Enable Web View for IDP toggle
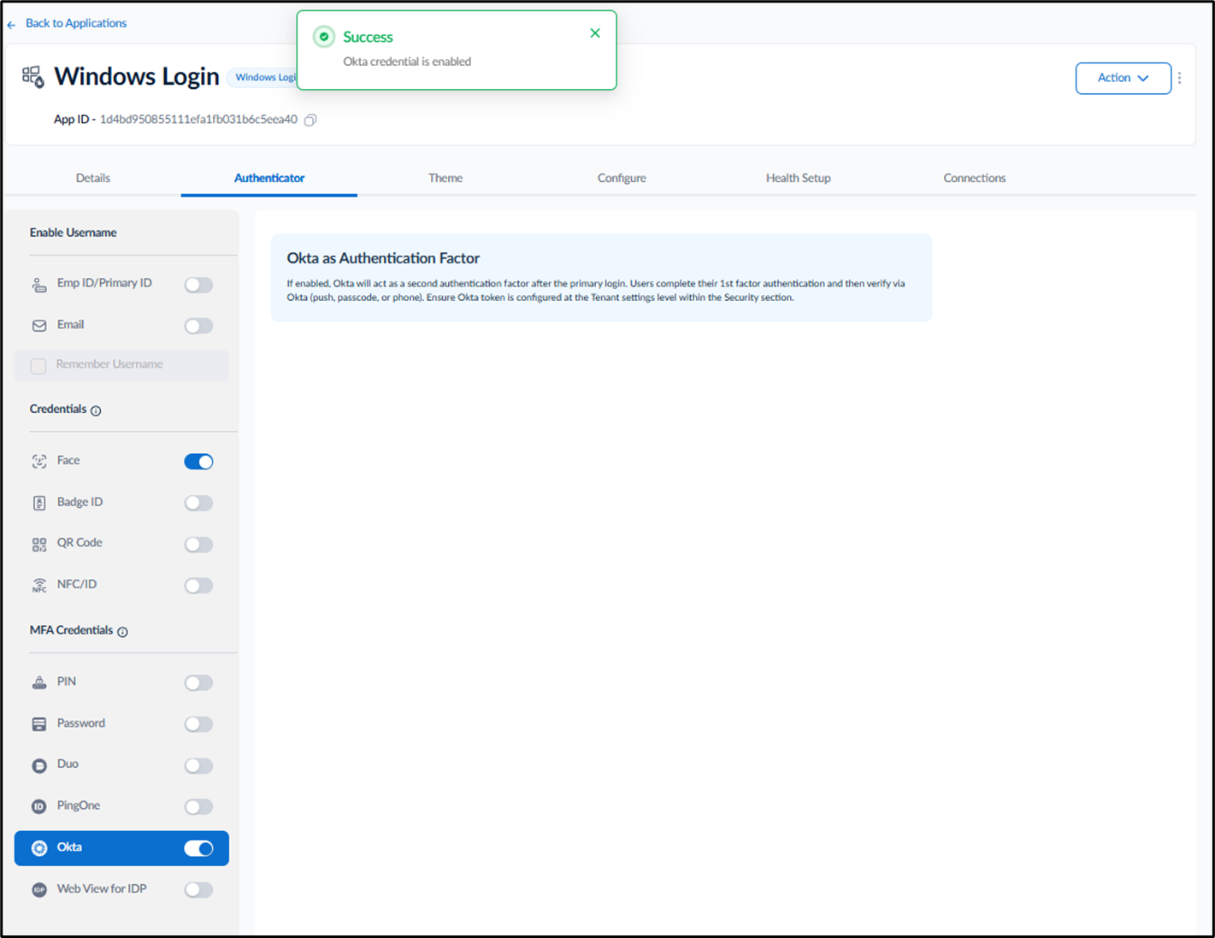This screenshot has height=938, width=1215. (x=198, y=890)
